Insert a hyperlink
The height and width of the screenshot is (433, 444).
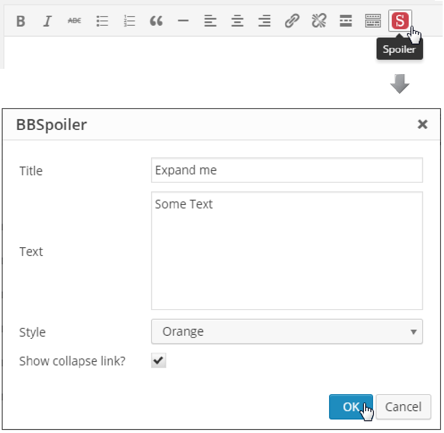pyautogui.click(x=292, y=20)
